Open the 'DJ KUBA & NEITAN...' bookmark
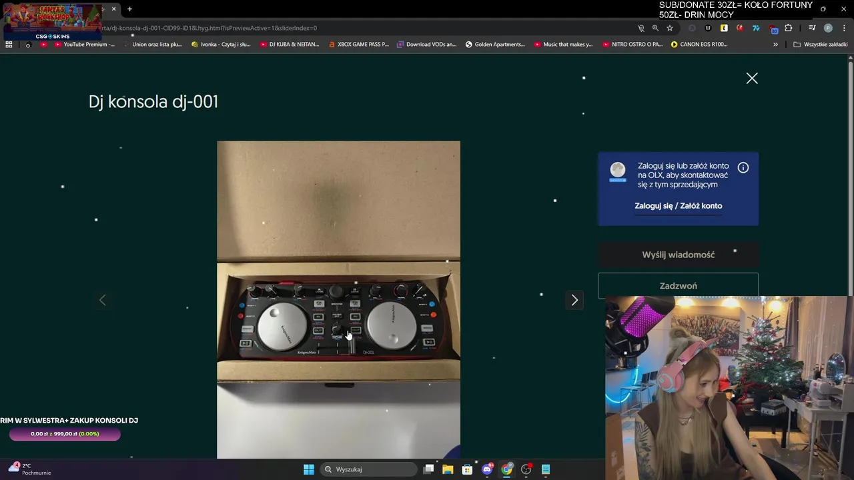This screenshot has height=480, width=854. (x=289, y=45)
